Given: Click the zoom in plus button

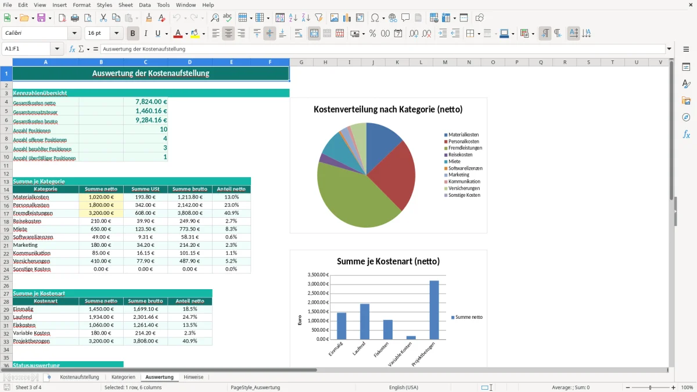Looking at the screenshot, I should click(673, 387).
